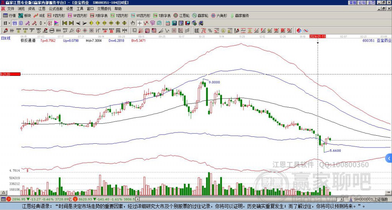The height and width of the screenshot is (210, 392).
Task: Open the 交易委托 menu
Action: 104,9
